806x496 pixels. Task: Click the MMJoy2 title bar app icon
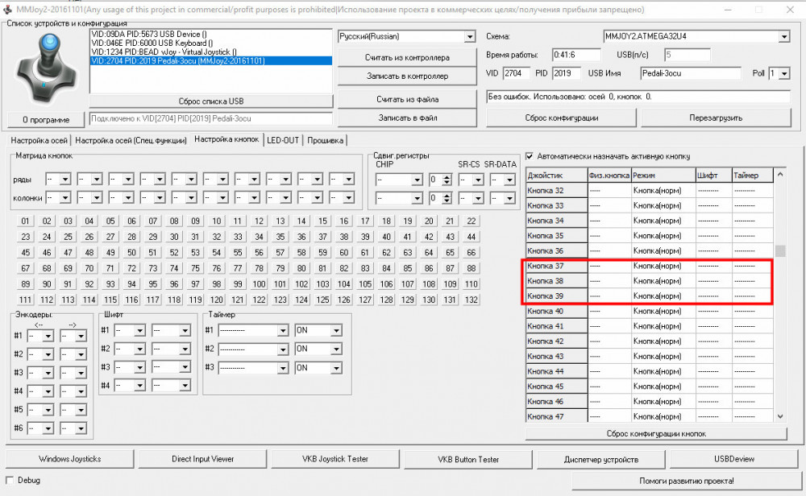7,8
